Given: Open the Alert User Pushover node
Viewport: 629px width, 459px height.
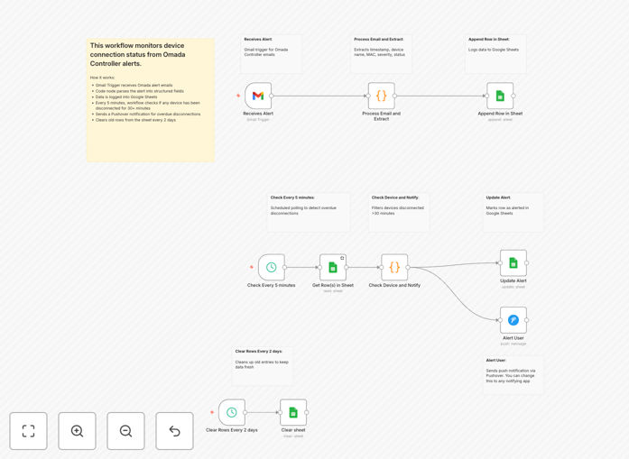Looking at the screenshot, I should (x=513, y=320).
